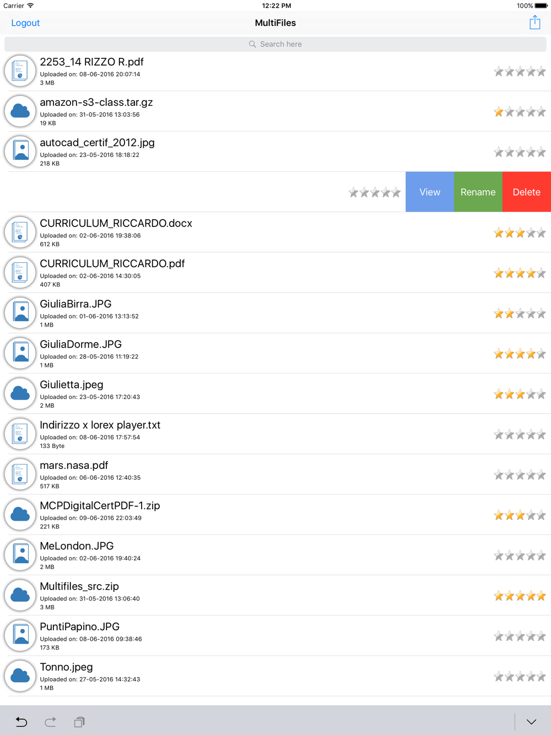The width and height of the screenshot is (551, 735).
Task: Tap the document icon for Indirizzo x lorex player.txt
Action: (x=20, y=434)
